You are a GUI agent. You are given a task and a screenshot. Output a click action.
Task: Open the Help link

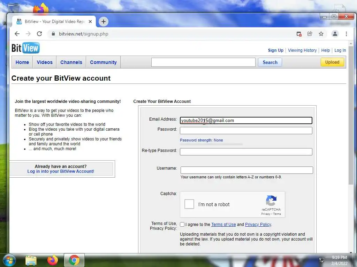pyautogui.click(x=325, y=50)
